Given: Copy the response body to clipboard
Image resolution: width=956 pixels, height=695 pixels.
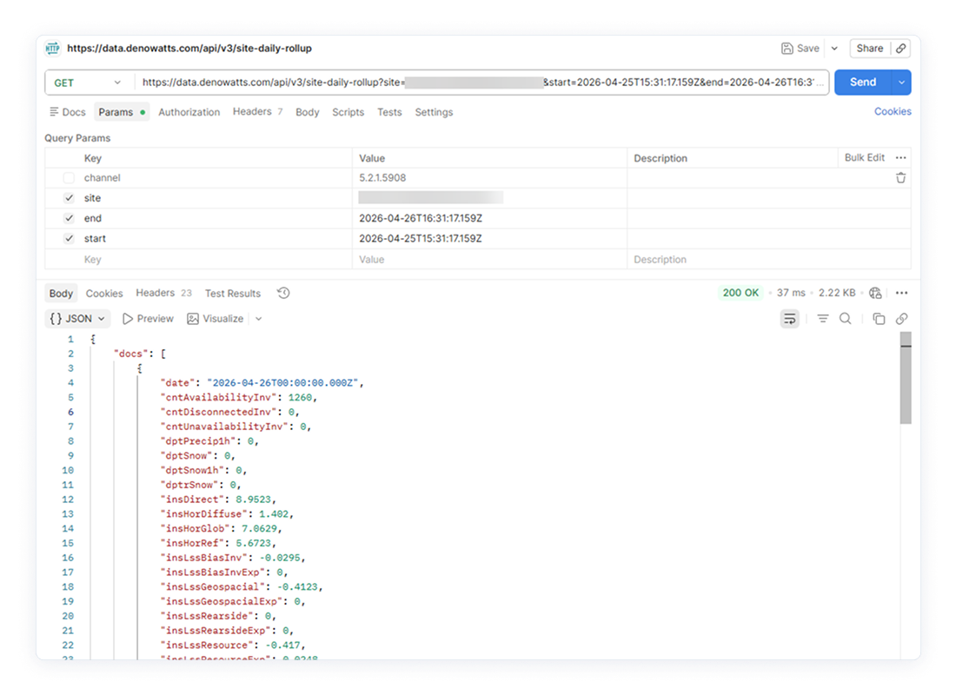Looking at the screenshot, I should tap(879, 319).
